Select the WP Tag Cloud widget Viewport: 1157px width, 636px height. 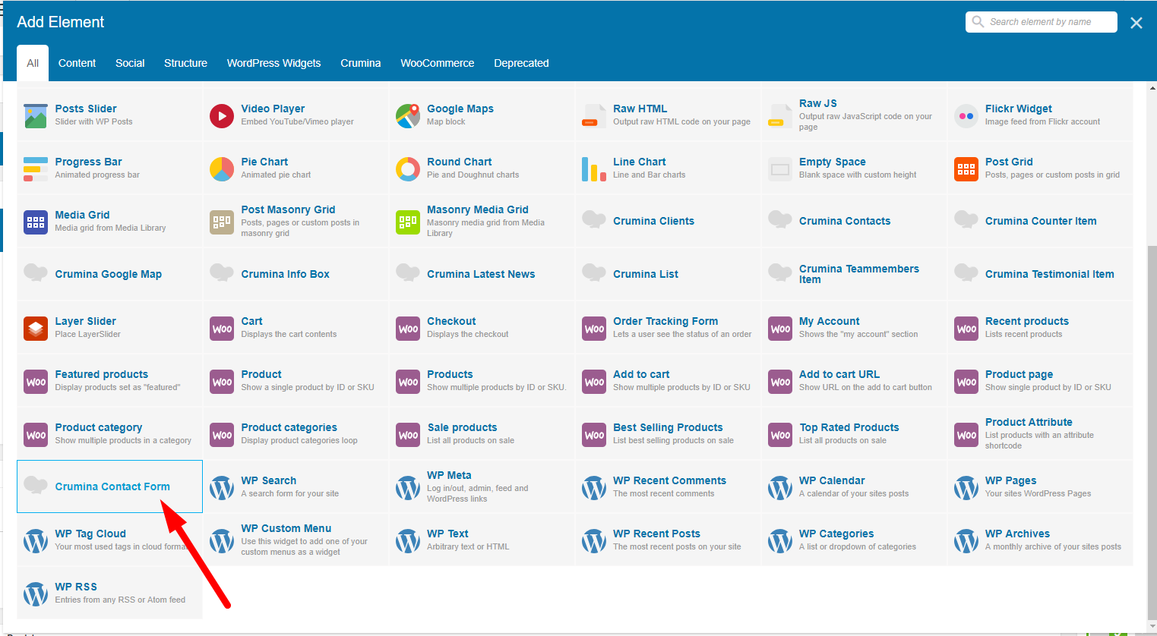[109, 540]
